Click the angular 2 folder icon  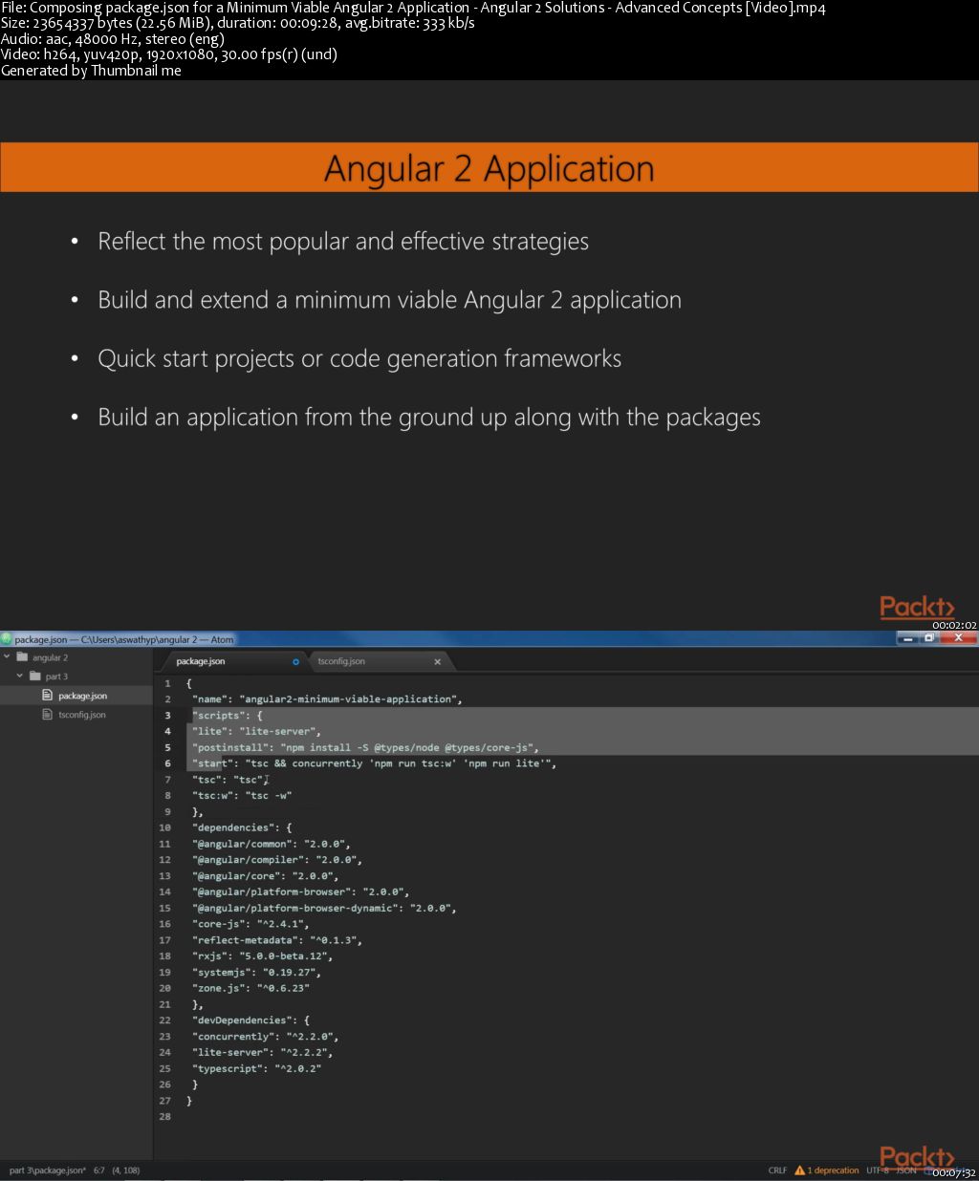(x=22, y=657)
